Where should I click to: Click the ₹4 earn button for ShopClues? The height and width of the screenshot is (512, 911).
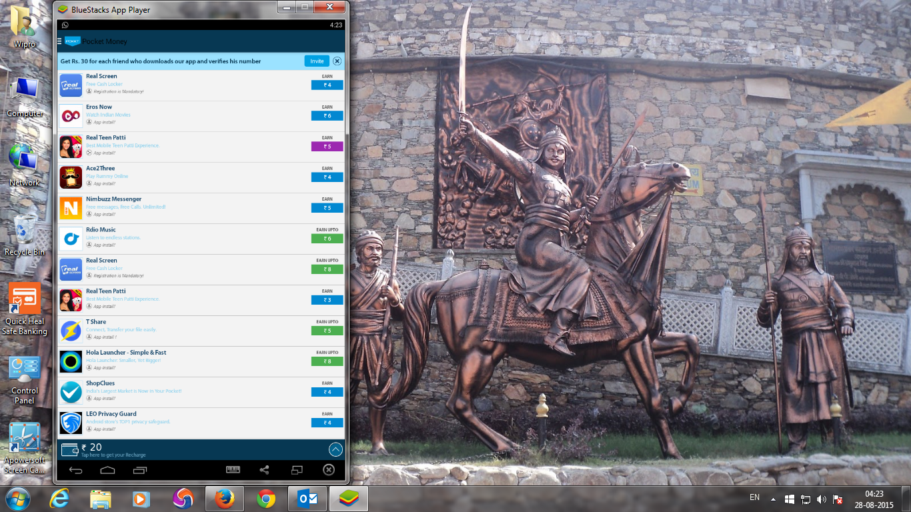pyautogui.click(x=327, y=392)
